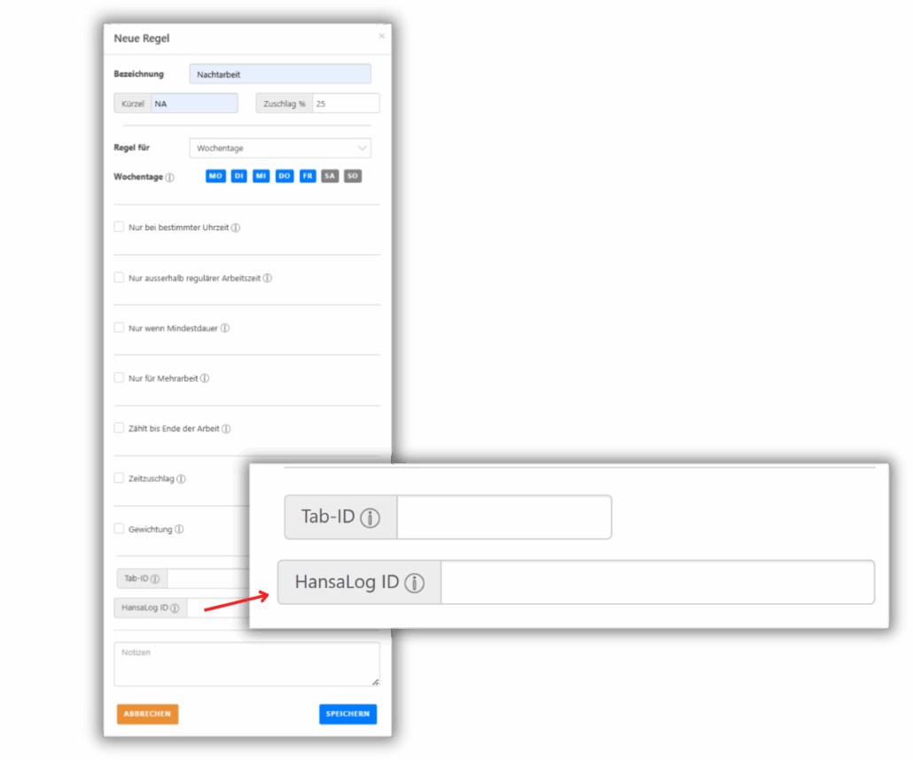Viewport: 913px width, 760px height.
Task: Toggle the SO weekday button
Action: [x=353, y=176]
